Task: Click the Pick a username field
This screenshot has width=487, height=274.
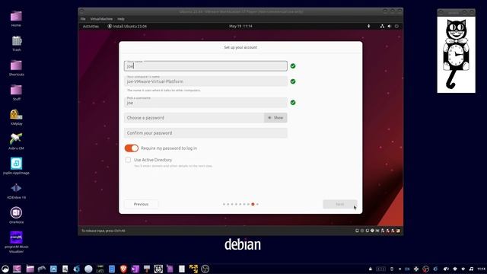Action: coord(205,102)
